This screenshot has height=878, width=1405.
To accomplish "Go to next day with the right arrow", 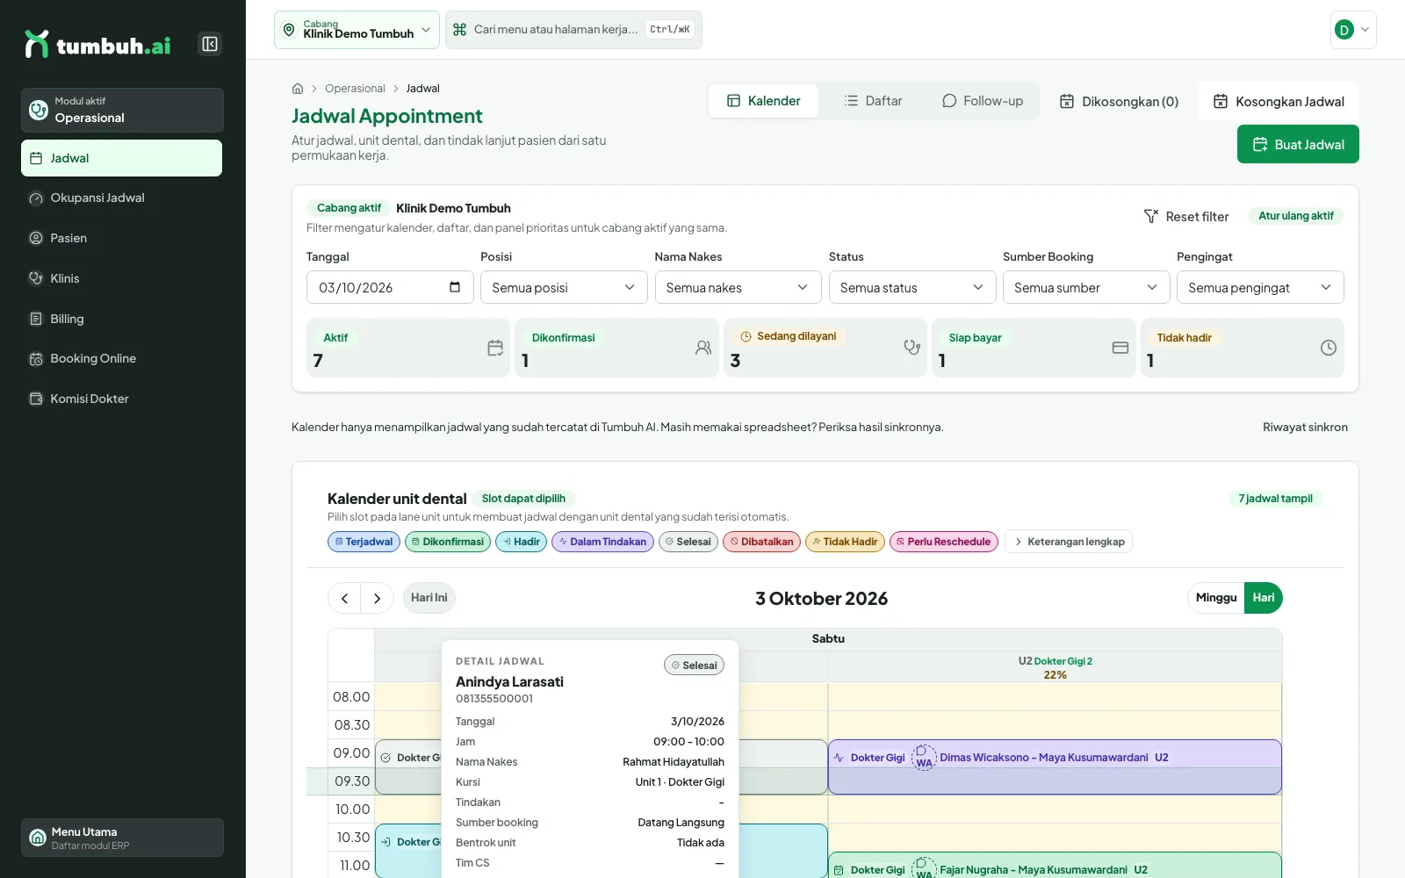I will [x=378, y=598].
